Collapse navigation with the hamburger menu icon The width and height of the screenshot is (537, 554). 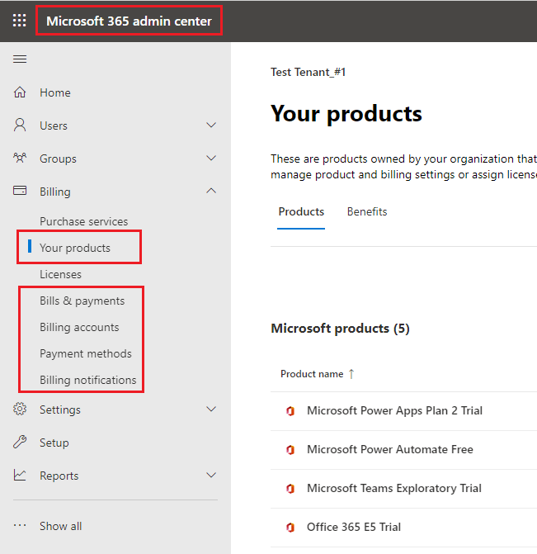20,59
